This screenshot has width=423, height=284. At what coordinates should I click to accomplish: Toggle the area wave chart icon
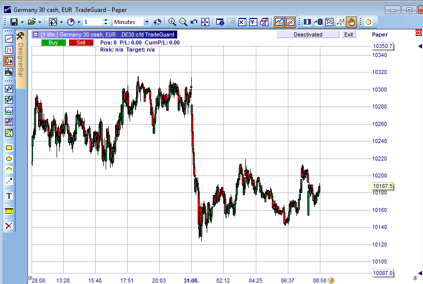[9, 110]
